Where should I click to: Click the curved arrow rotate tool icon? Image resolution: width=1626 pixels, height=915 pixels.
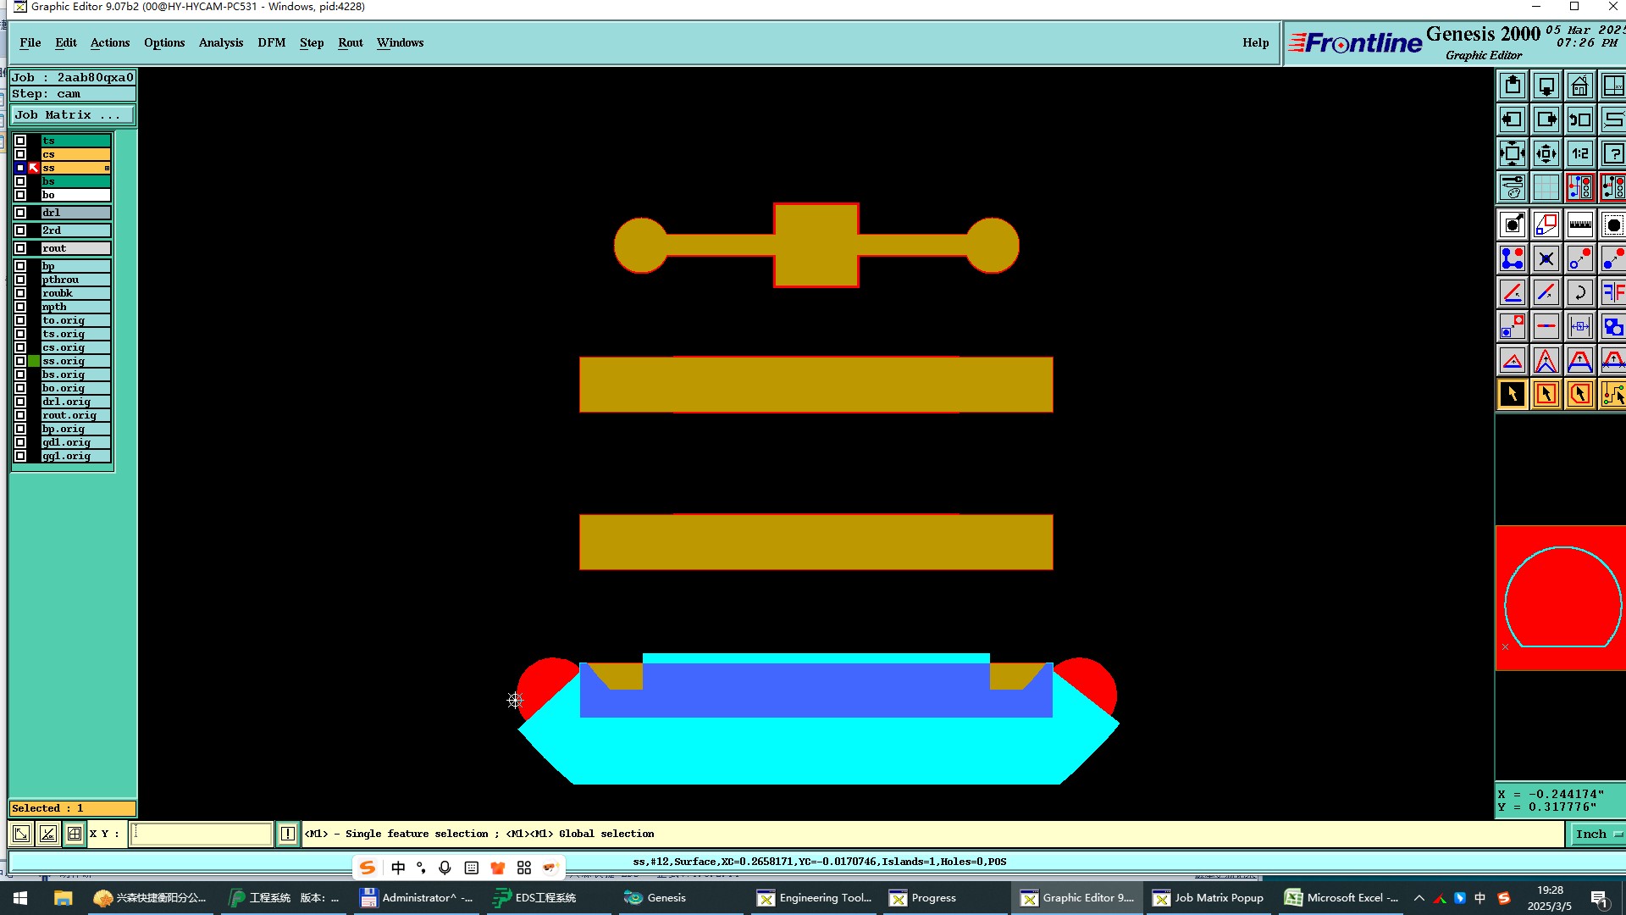point(1579,292)
